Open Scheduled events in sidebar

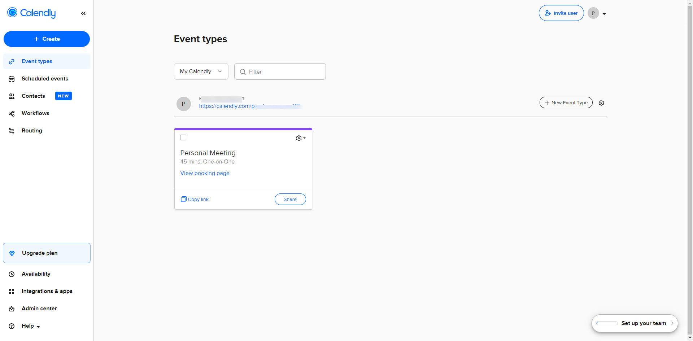click(47, 79)
